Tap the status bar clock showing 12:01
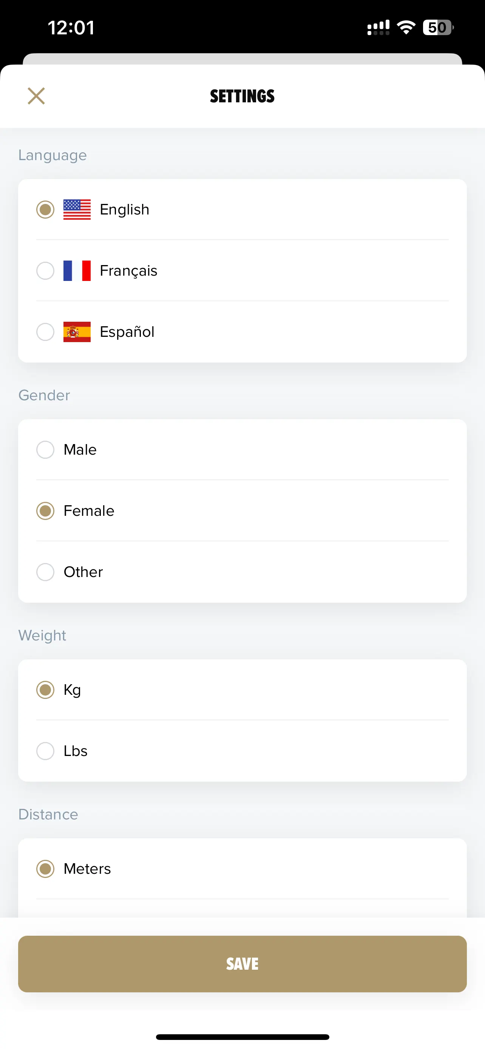The height and width of the screenshot is (1049, 485). tap(71, 28)
